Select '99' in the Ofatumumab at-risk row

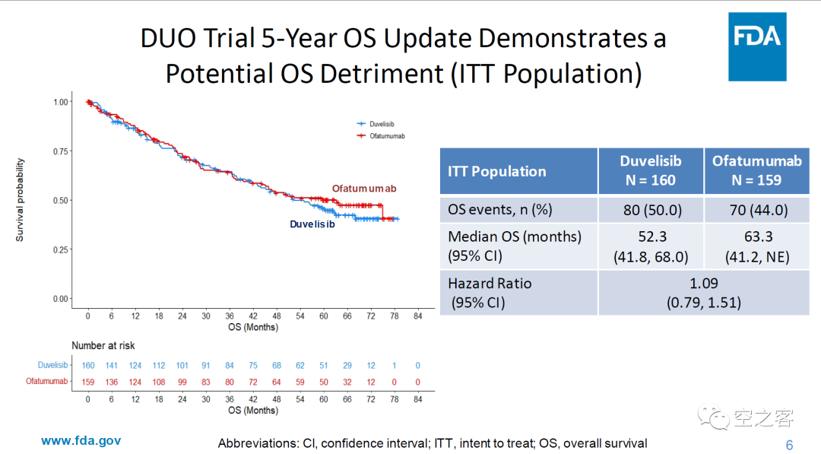click(x=182, y=383)
